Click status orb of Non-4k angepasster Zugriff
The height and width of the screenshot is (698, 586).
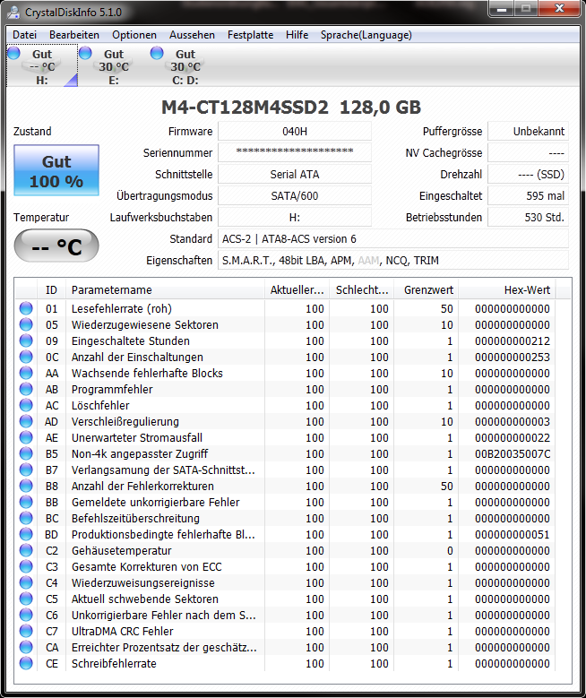(x=26, y=453)
